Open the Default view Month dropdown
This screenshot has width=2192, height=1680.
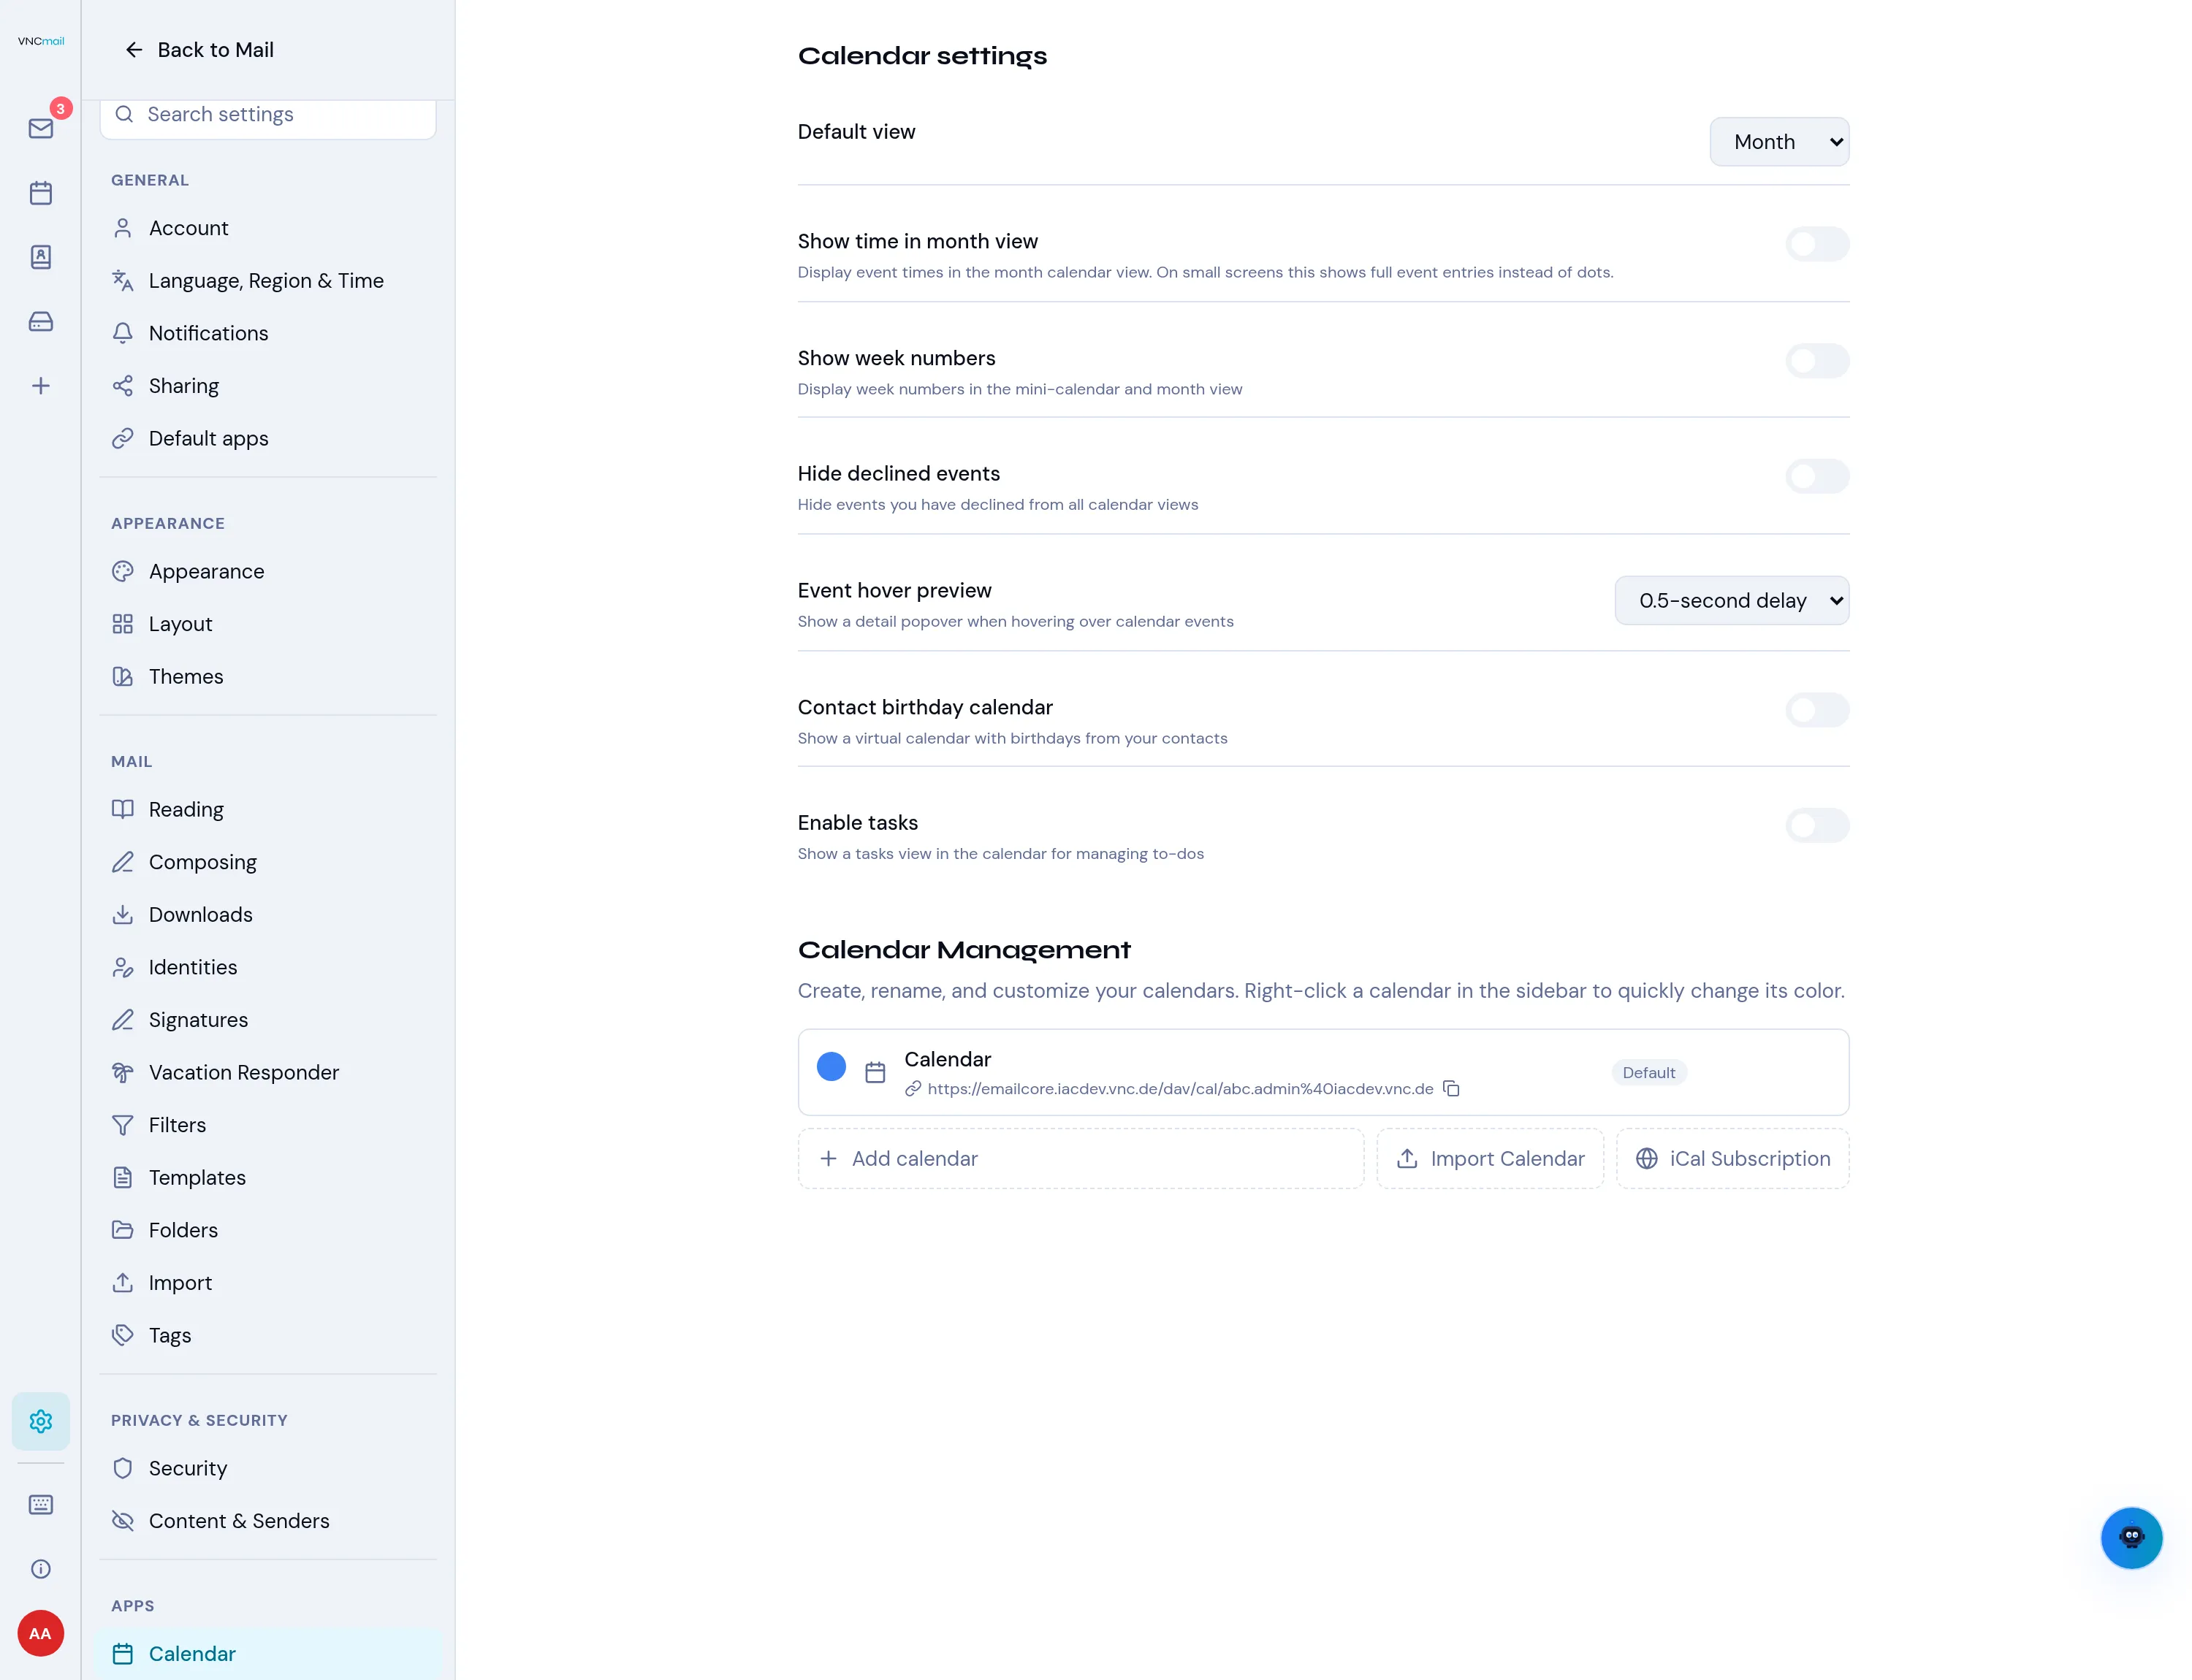(x=1779, y=142)
